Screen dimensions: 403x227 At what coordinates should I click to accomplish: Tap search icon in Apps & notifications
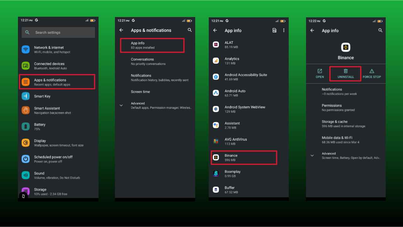[190, 30]
